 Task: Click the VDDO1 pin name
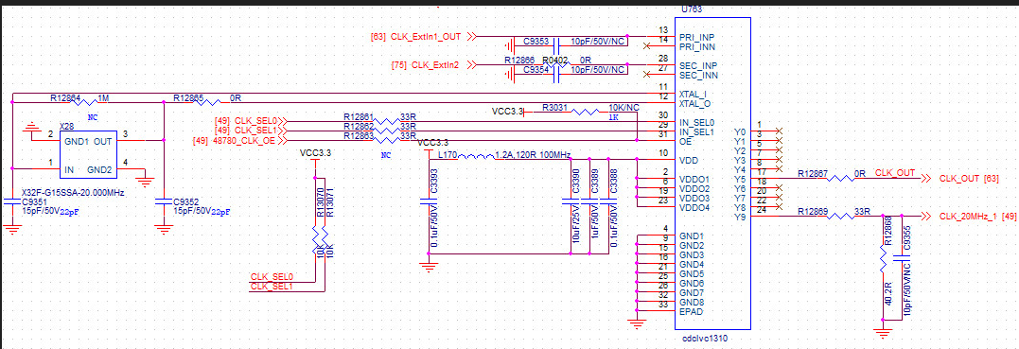(x=695, y=180)
